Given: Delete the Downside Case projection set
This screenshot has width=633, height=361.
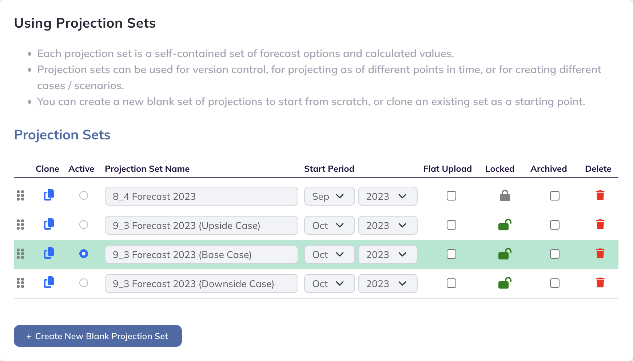Looking at the screenshot, I should click(x=600, y=283).
